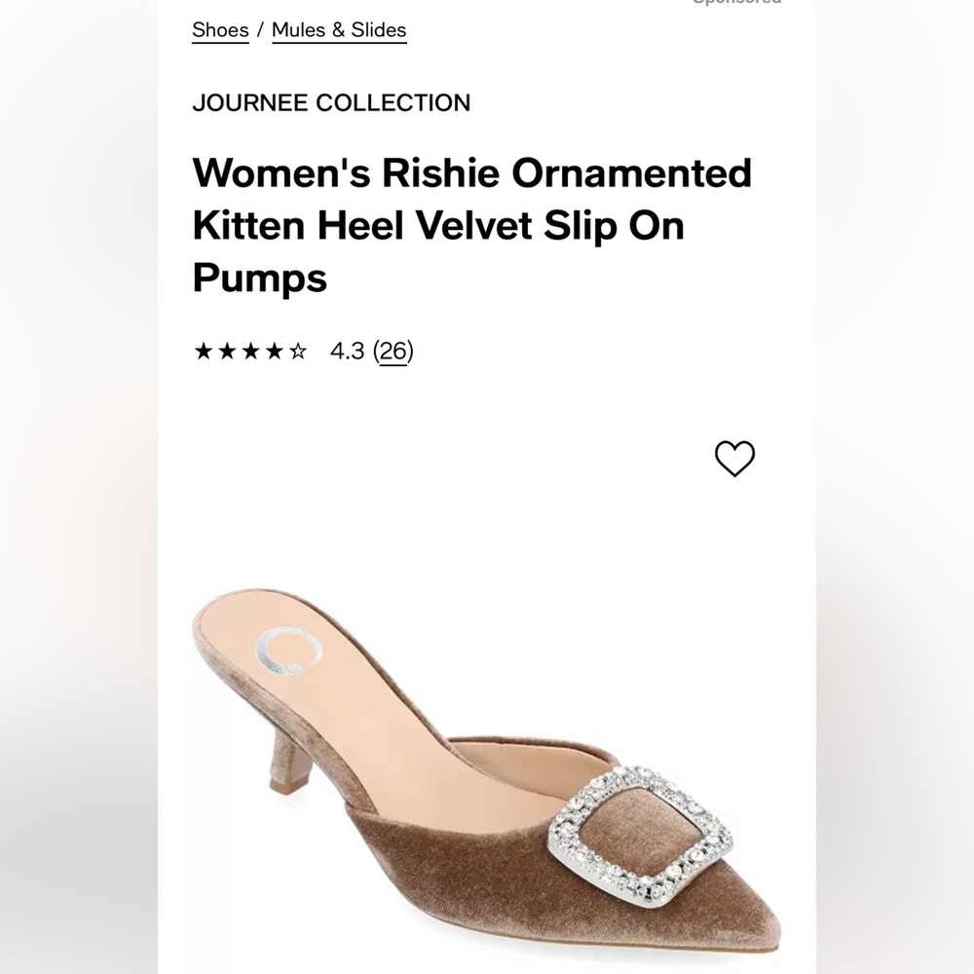Screen dimensions: 974x974
Task: Click the word Pumps in the title
Action: click(259, 279)
